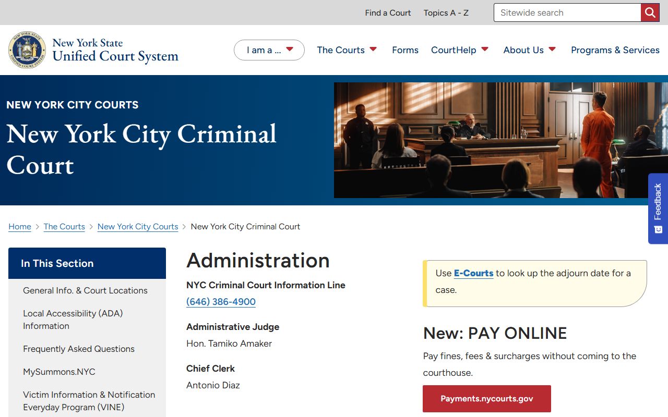Select the 'Administrative Judge' label
The image size is (668, 417).
(233, 327)
